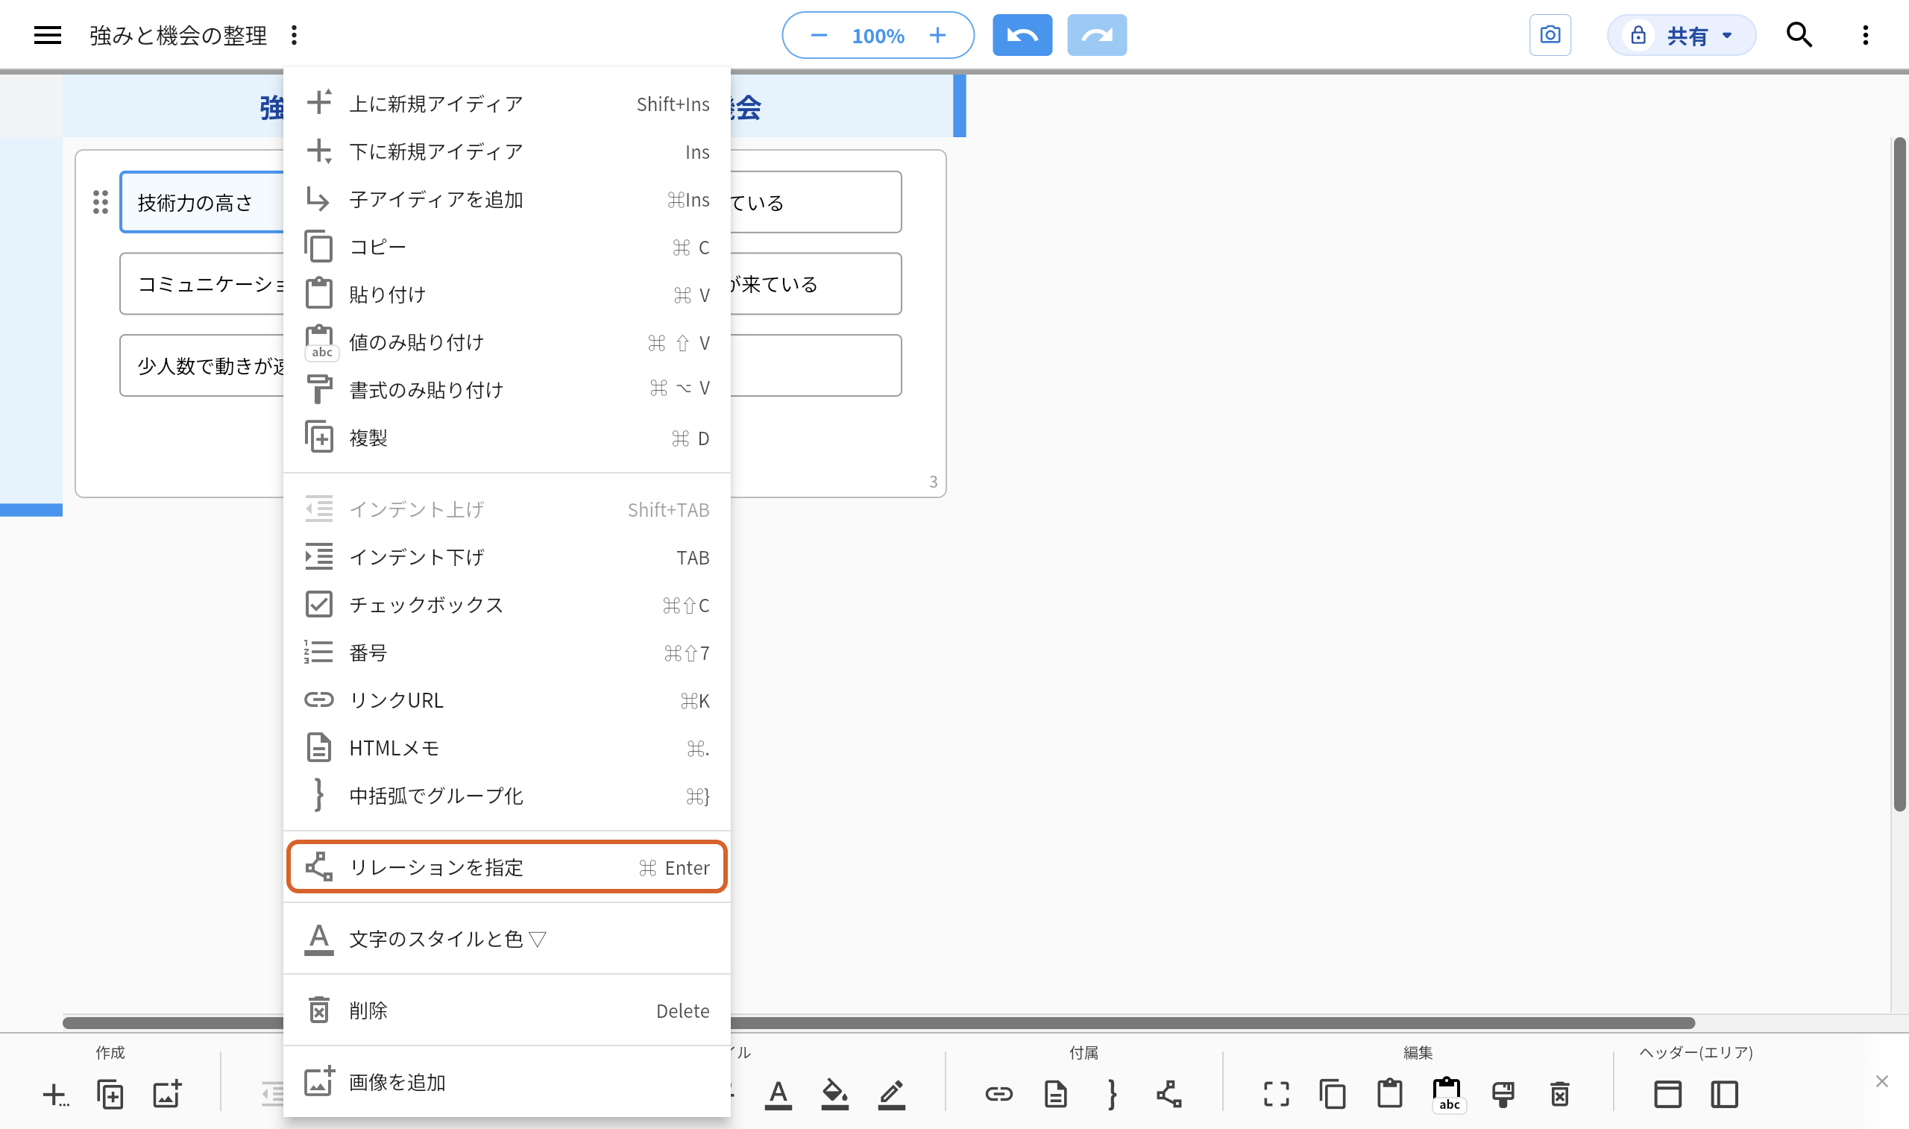Select コピー from the context menu
1909x1129 pixels.
[x=506, y=248]
